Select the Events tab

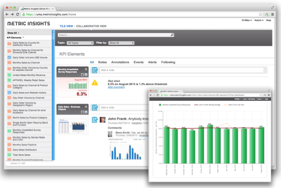click(x=139, y=62)
